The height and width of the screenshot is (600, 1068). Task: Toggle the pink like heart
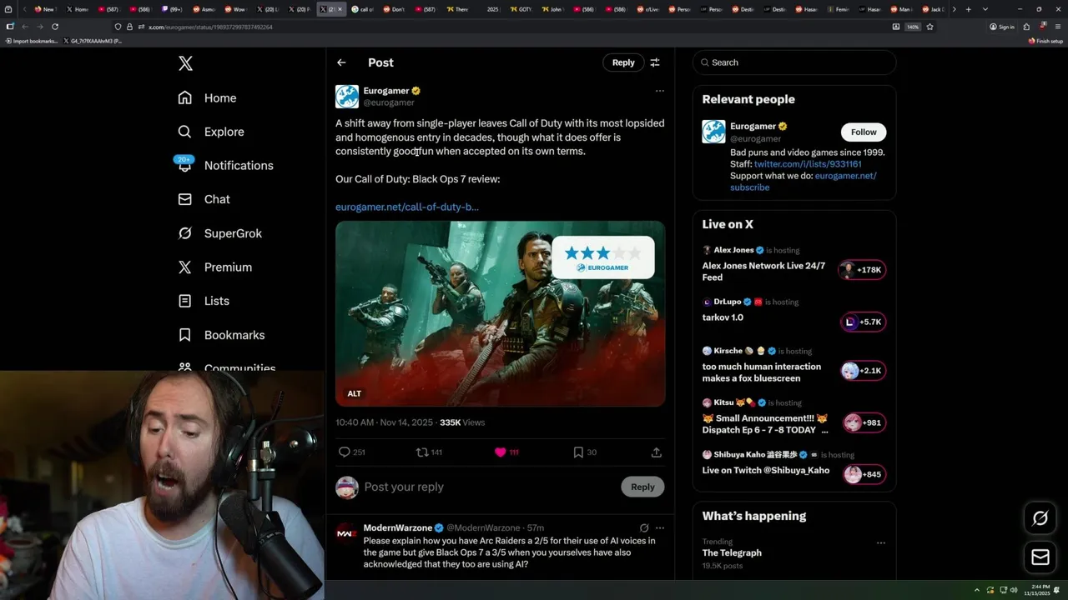(500, 452)
